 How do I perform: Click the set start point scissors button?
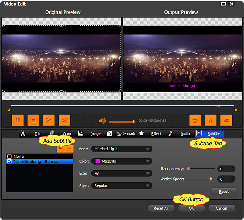click(49, 120)
